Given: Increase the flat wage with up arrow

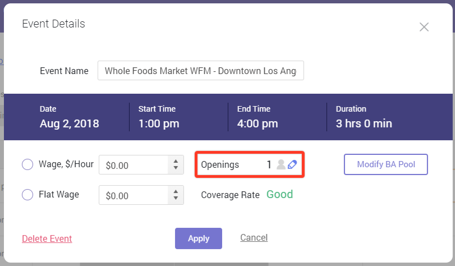Looking at the screenshot, I should coord(176,191).
